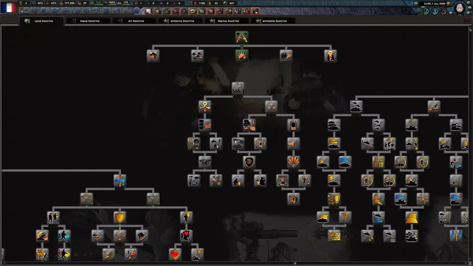Select the eagle doctrine icon
Image resolution: width=473 pixels, height=266 pixels.
tap(378, 199)
